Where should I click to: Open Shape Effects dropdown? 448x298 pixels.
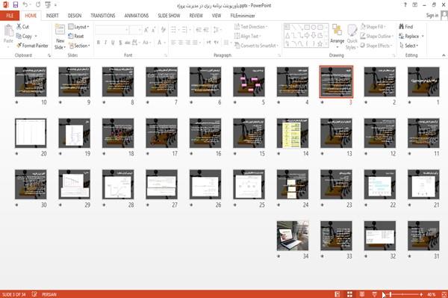(376, 46)
